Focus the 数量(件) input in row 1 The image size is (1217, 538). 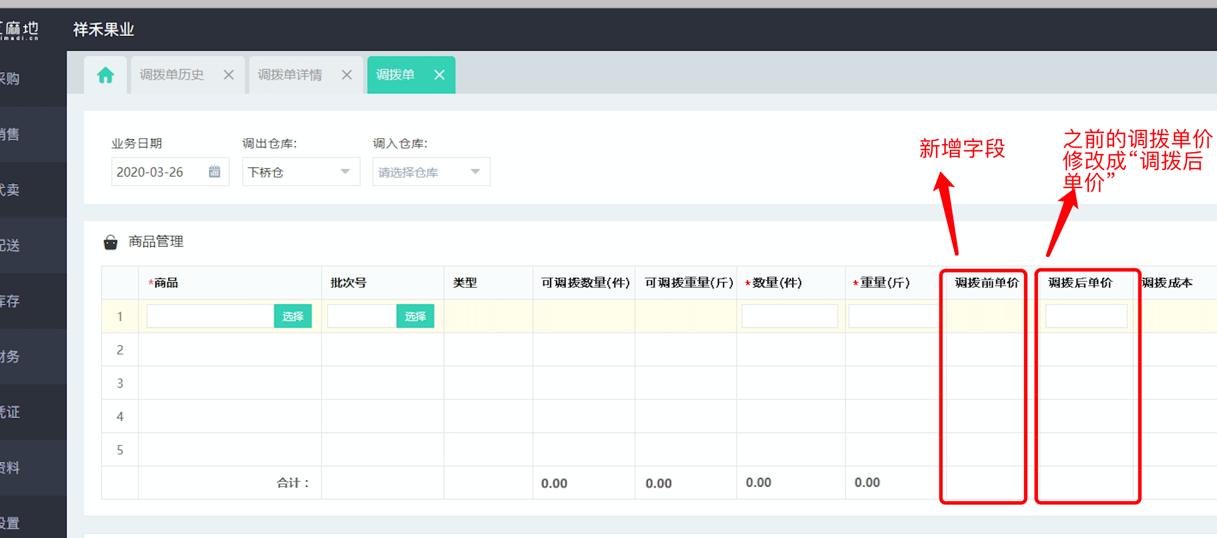click(790, 316)
